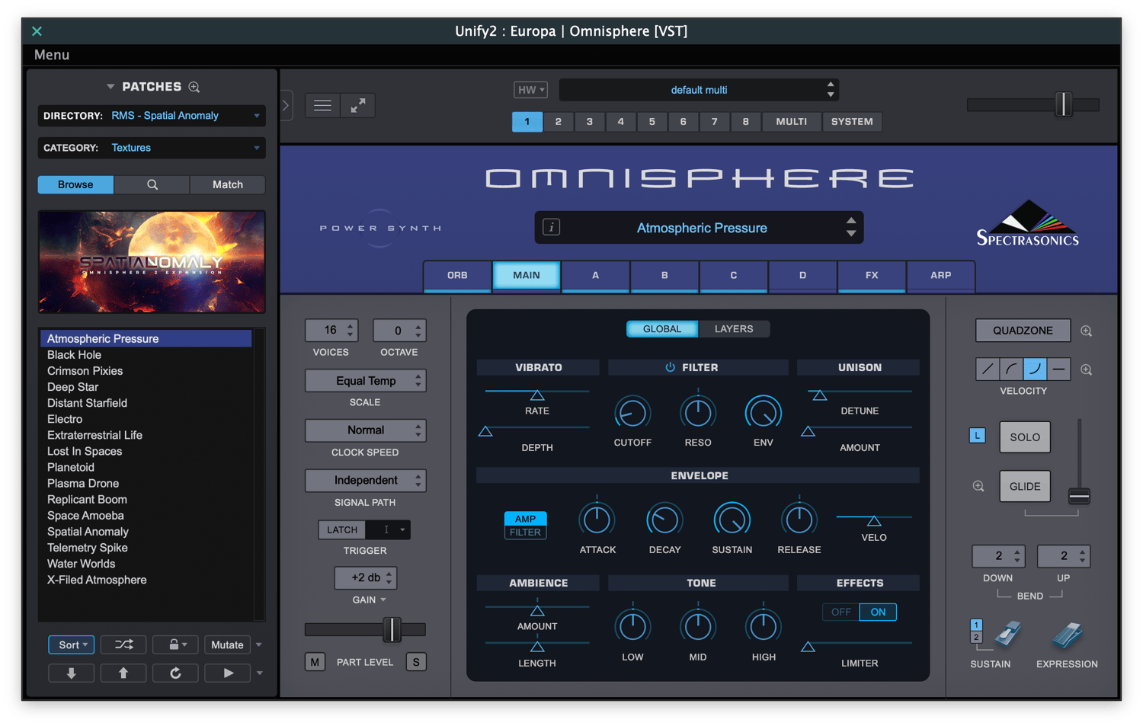This screenshot has height=726, width=1143.
Task: Open the default multi selector
Action: (699, 90)
